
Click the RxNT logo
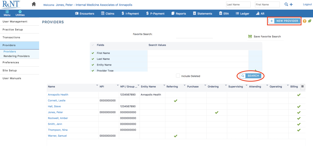coord(11,4)
